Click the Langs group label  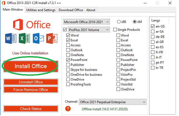point(156,20)
